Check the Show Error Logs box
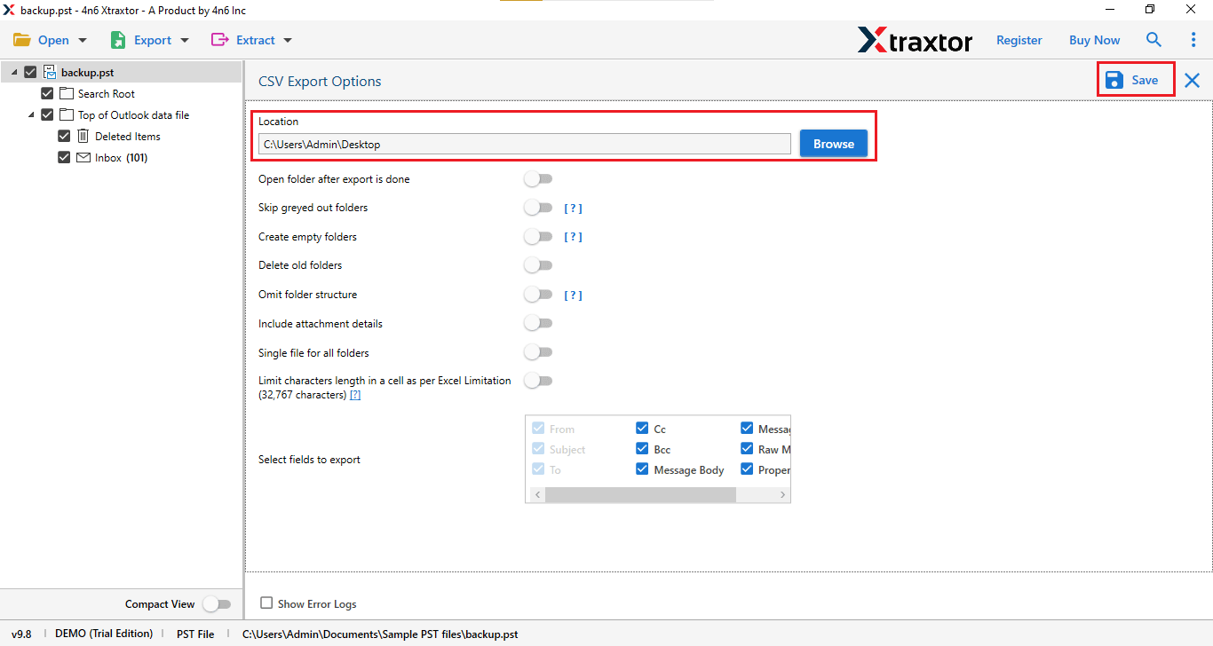The height and width of the screenshot is (646, 1213). [266, 603]
